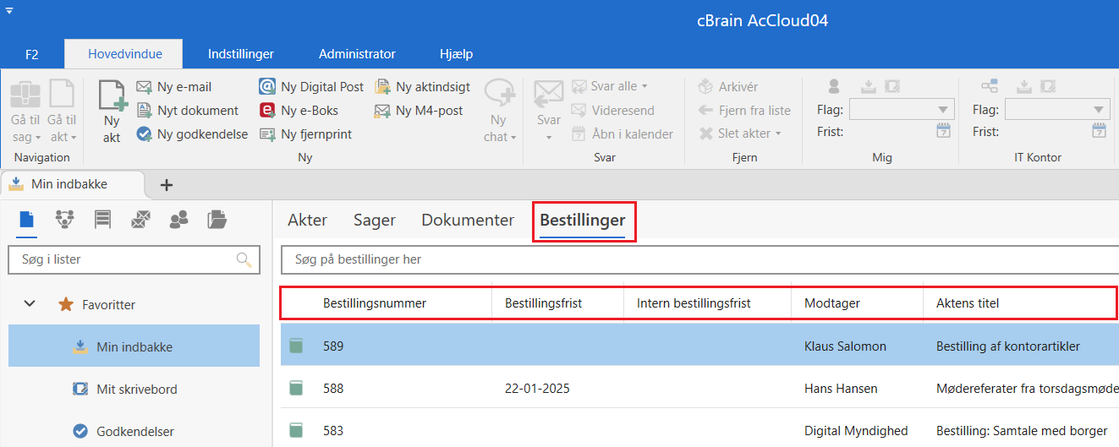Open Ny Digital Post
This screenshot has width=1119, height=447.
pos(311,87)
